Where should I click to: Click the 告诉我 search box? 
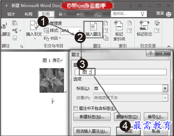click(129, 14)
